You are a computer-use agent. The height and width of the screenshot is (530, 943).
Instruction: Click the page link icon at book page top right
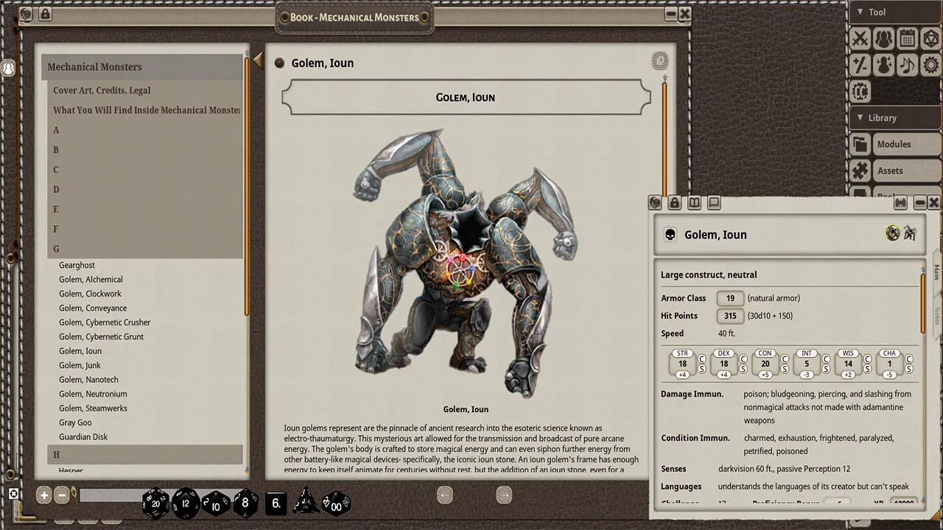(659, 60)
